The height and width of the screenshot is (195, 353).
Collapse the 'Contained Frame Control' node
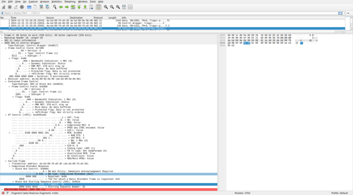tap(6, 82)
